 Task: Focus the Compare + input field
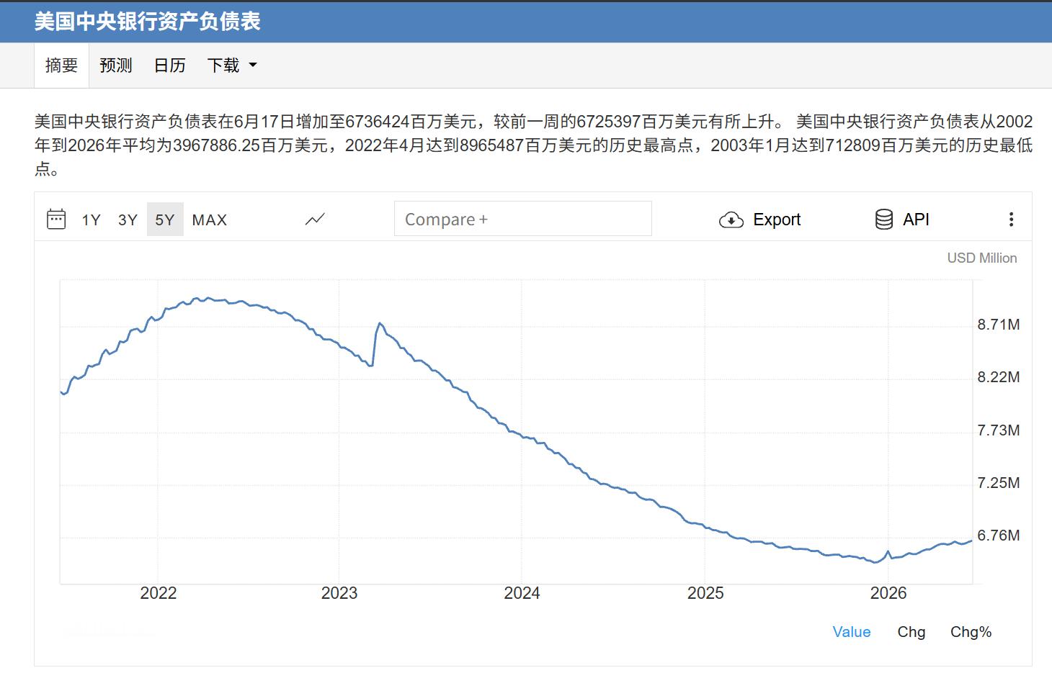coord(523,219)
